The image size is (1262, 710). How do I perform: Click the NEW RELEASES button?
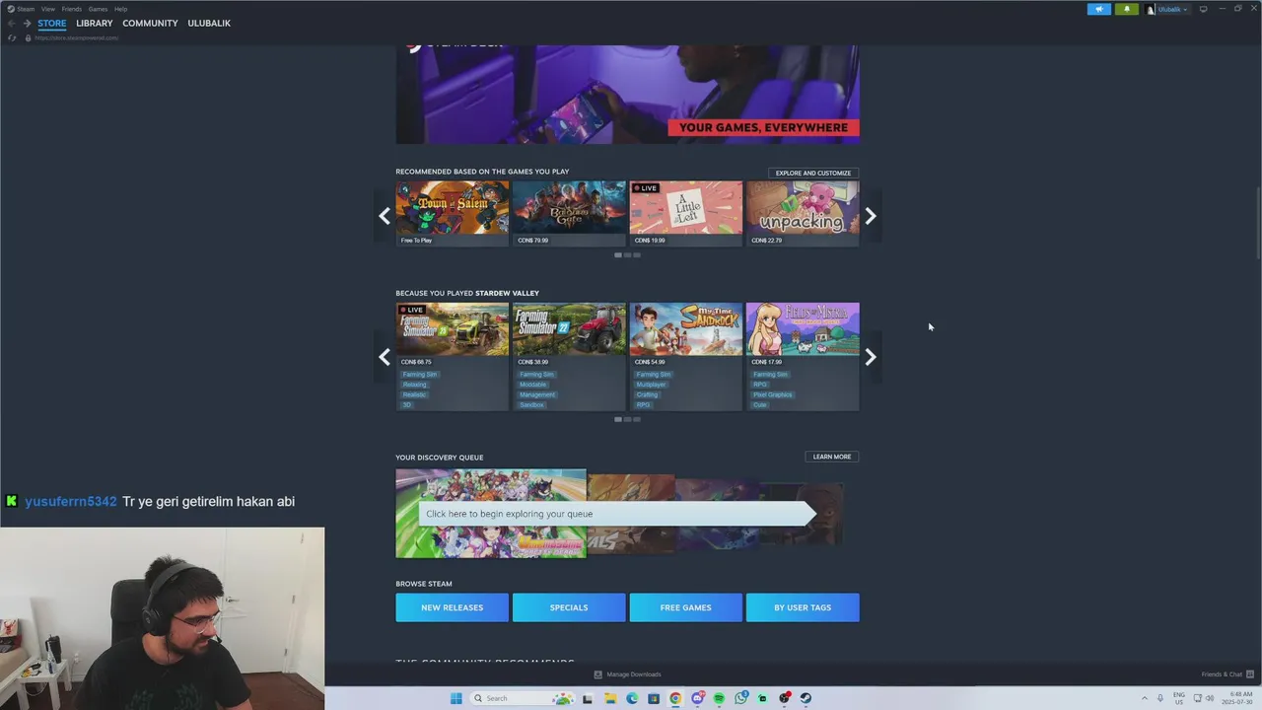coord(453,607)
